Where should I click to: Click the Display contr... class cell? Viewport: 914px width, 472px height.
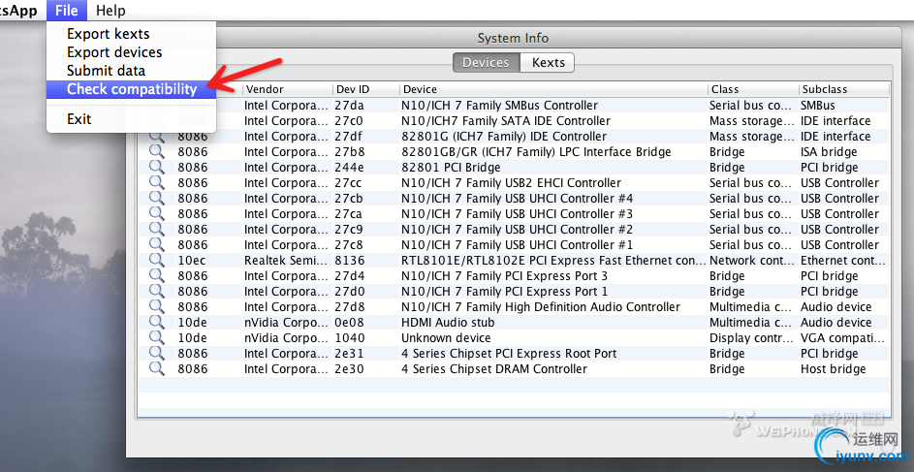(x=751, y=337)
